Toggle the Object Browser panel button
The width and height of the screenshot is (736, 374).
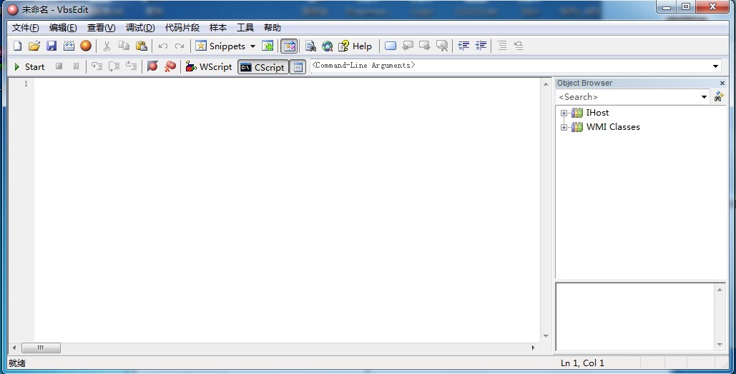point(289,46)
